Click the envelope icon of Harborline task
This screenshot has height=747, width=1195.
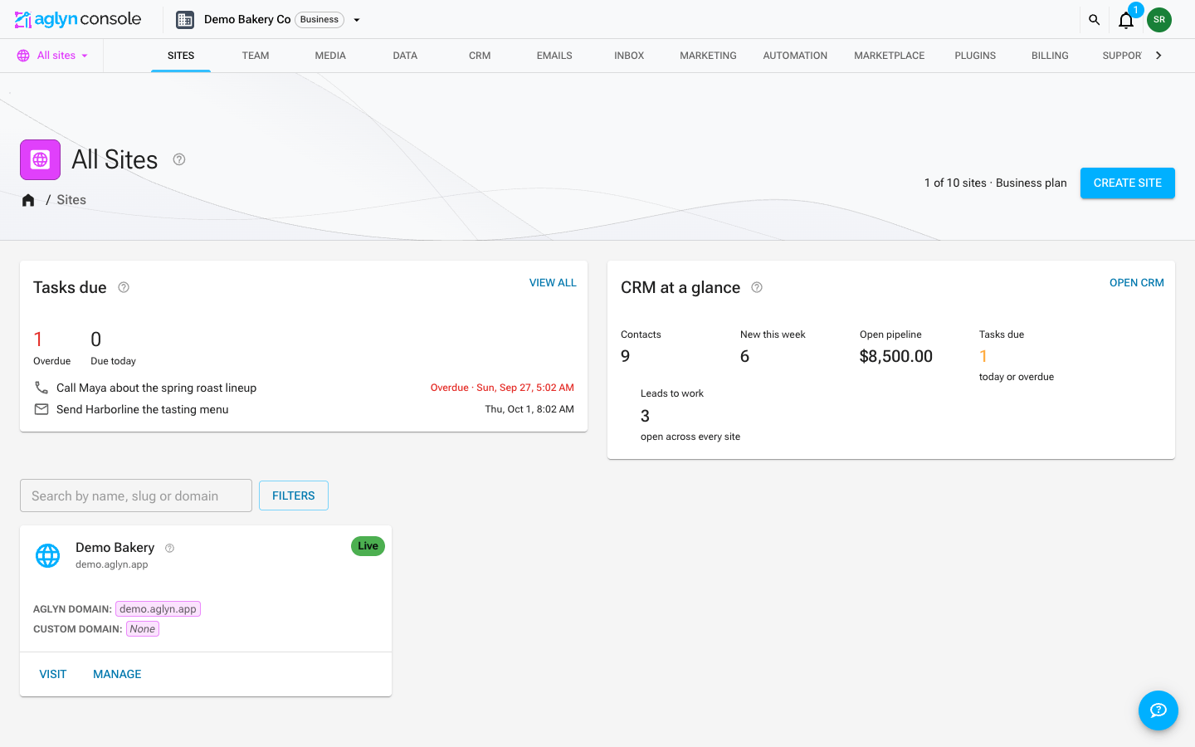click(41, 409)
